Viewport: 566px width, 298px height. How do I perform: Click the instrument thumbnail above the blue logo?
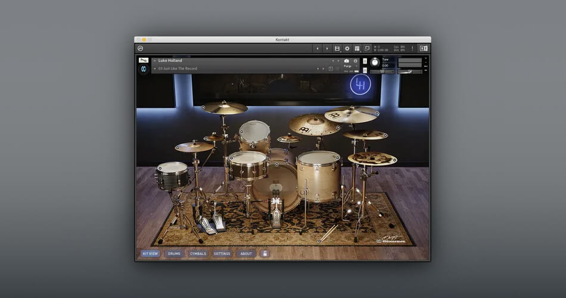[x=144, y=60]
